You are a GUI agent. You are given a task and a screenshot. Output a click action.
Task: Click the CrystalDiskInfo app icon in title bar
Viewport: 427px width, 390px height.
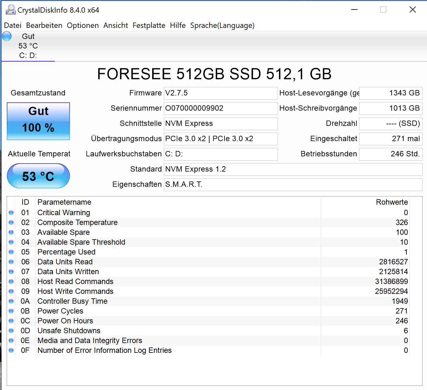click(10, 10)
